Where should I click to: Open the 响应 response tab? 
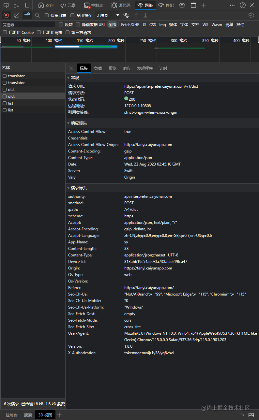(127, 68)
